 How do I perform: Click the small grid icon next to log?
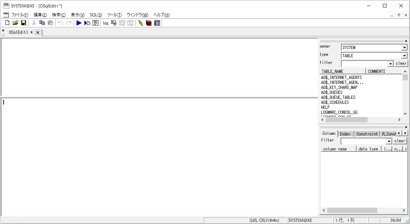(x=114, y=23)
